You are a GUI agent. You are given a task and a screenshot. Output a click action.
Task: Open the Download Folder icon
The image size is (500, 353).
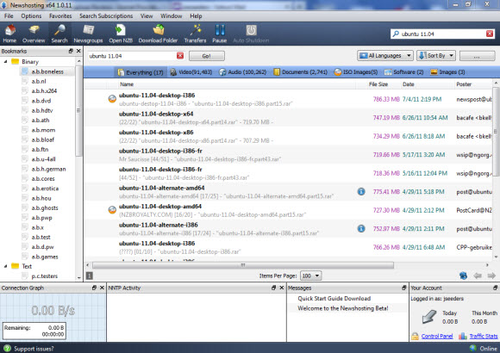158,34
